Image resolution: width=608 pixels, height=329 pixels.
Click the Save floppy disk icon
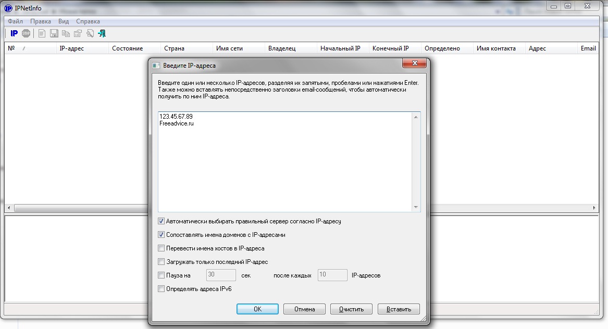point(54,33)
